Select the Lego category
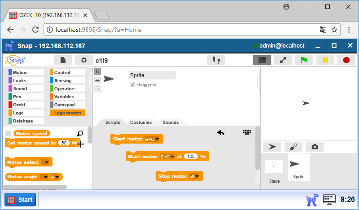 pyautogui.click(x=26, y=113)
